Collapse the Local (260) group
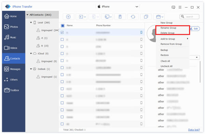This screenshot has width=205, height=134. (31, 22)
